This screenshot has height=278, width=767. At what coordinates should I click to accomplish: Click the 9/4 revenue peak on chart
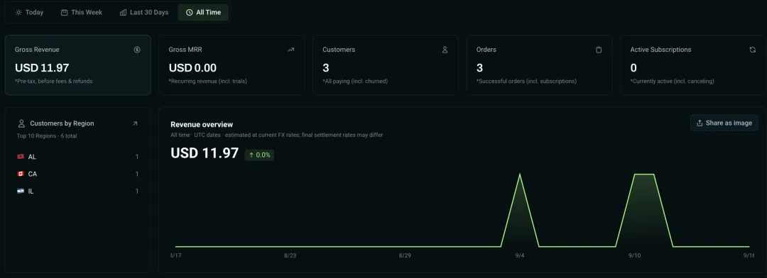[519, 174]
